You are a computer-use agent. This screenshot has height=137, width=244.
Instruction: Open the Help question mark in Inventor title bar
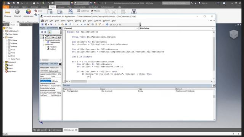point(224,3)
